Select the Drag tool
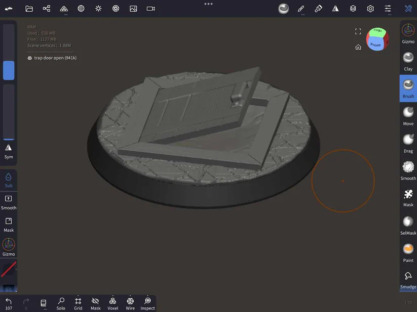This screenshot has width=417, height=312. coord(408,144)
